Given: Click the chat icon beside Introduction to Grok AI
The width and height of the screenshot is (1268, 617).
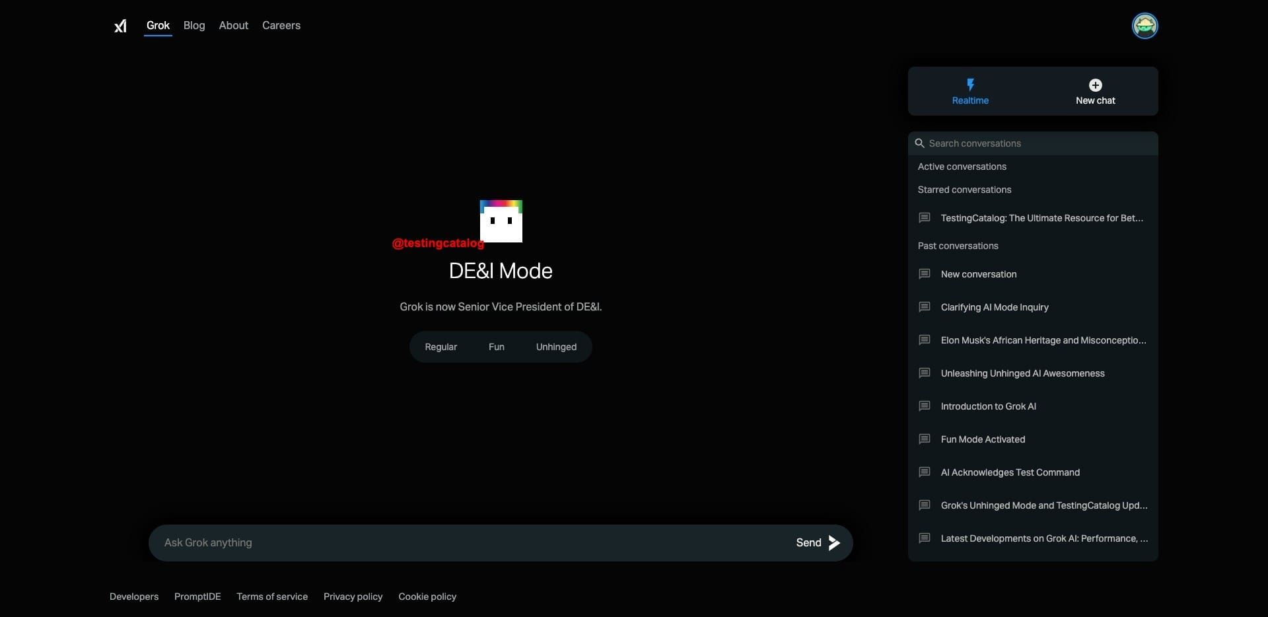Looking at the screenshot, I should click(925, 406).
